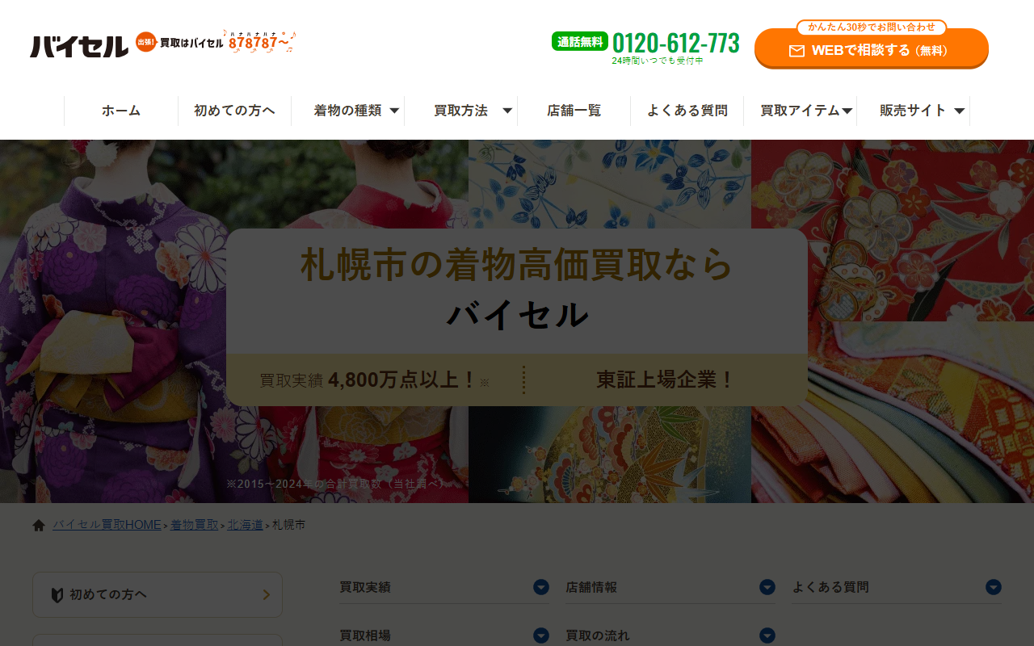Click the blue floral pattern image

point(610,184)
